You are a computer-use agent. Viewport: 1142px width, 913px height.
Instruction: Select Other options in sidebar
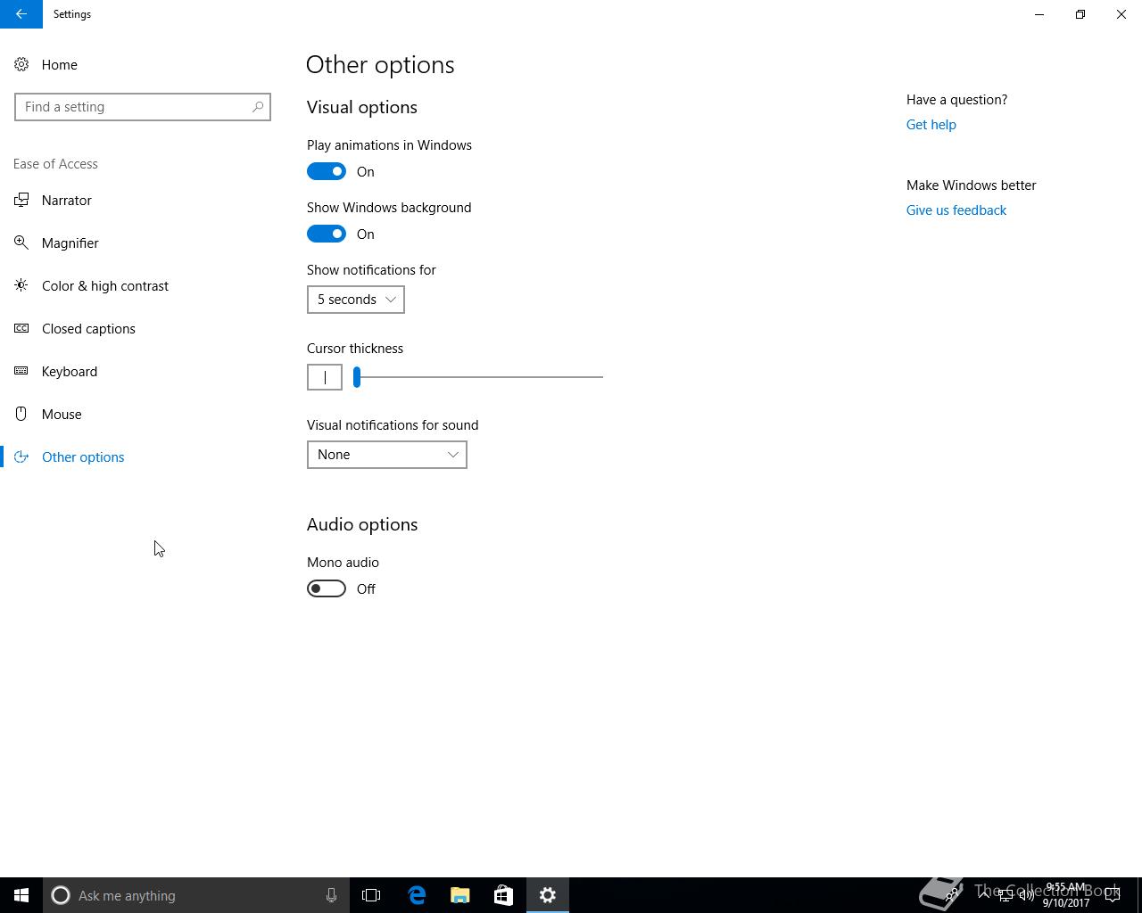[83, 457]
